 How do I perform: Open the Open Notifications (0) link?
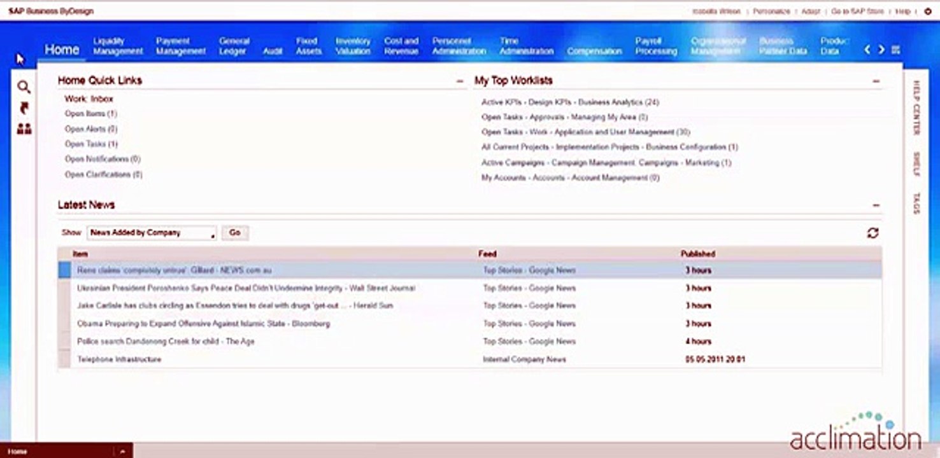point(103,159)
